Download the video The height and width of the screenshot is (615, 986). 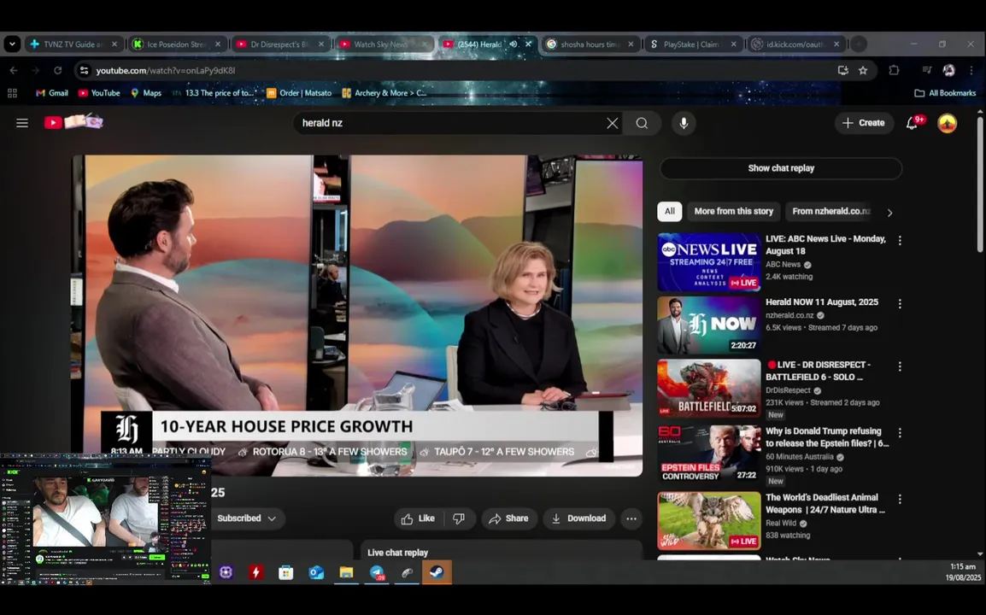pyautogui.click(x=578, y=518)
